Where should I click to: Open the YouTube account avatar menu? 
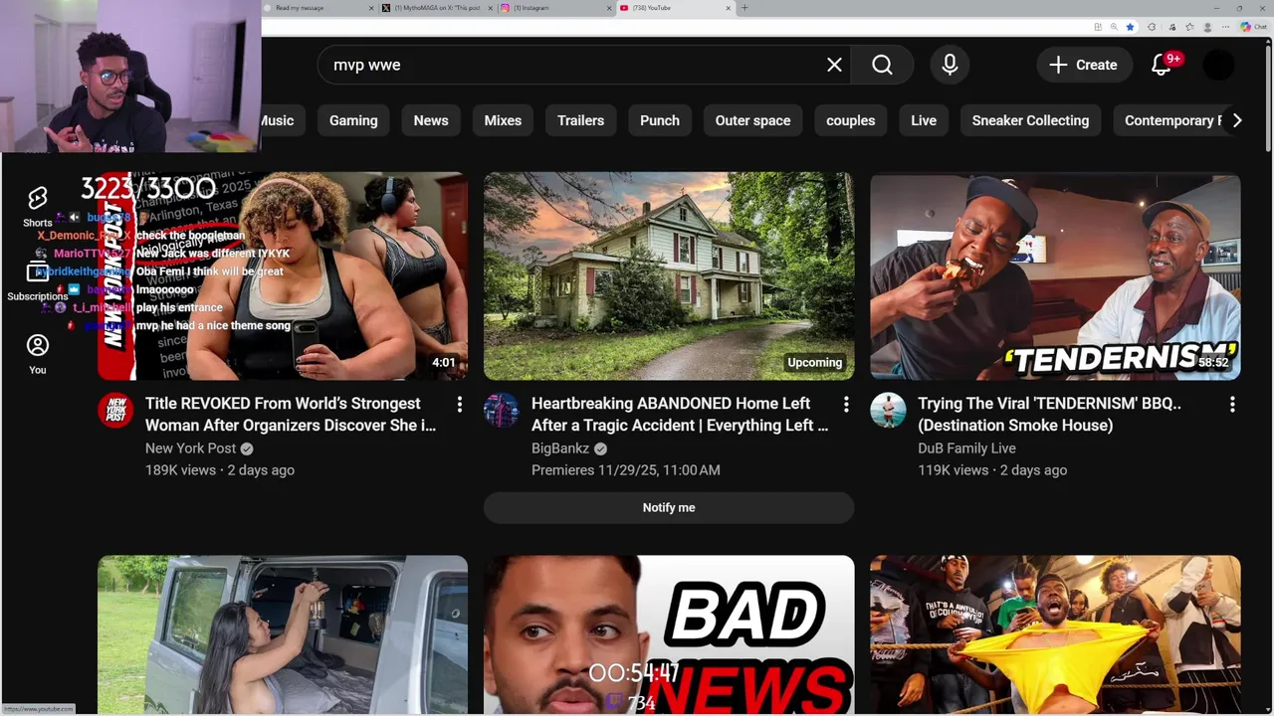[x=1218, y=65]
